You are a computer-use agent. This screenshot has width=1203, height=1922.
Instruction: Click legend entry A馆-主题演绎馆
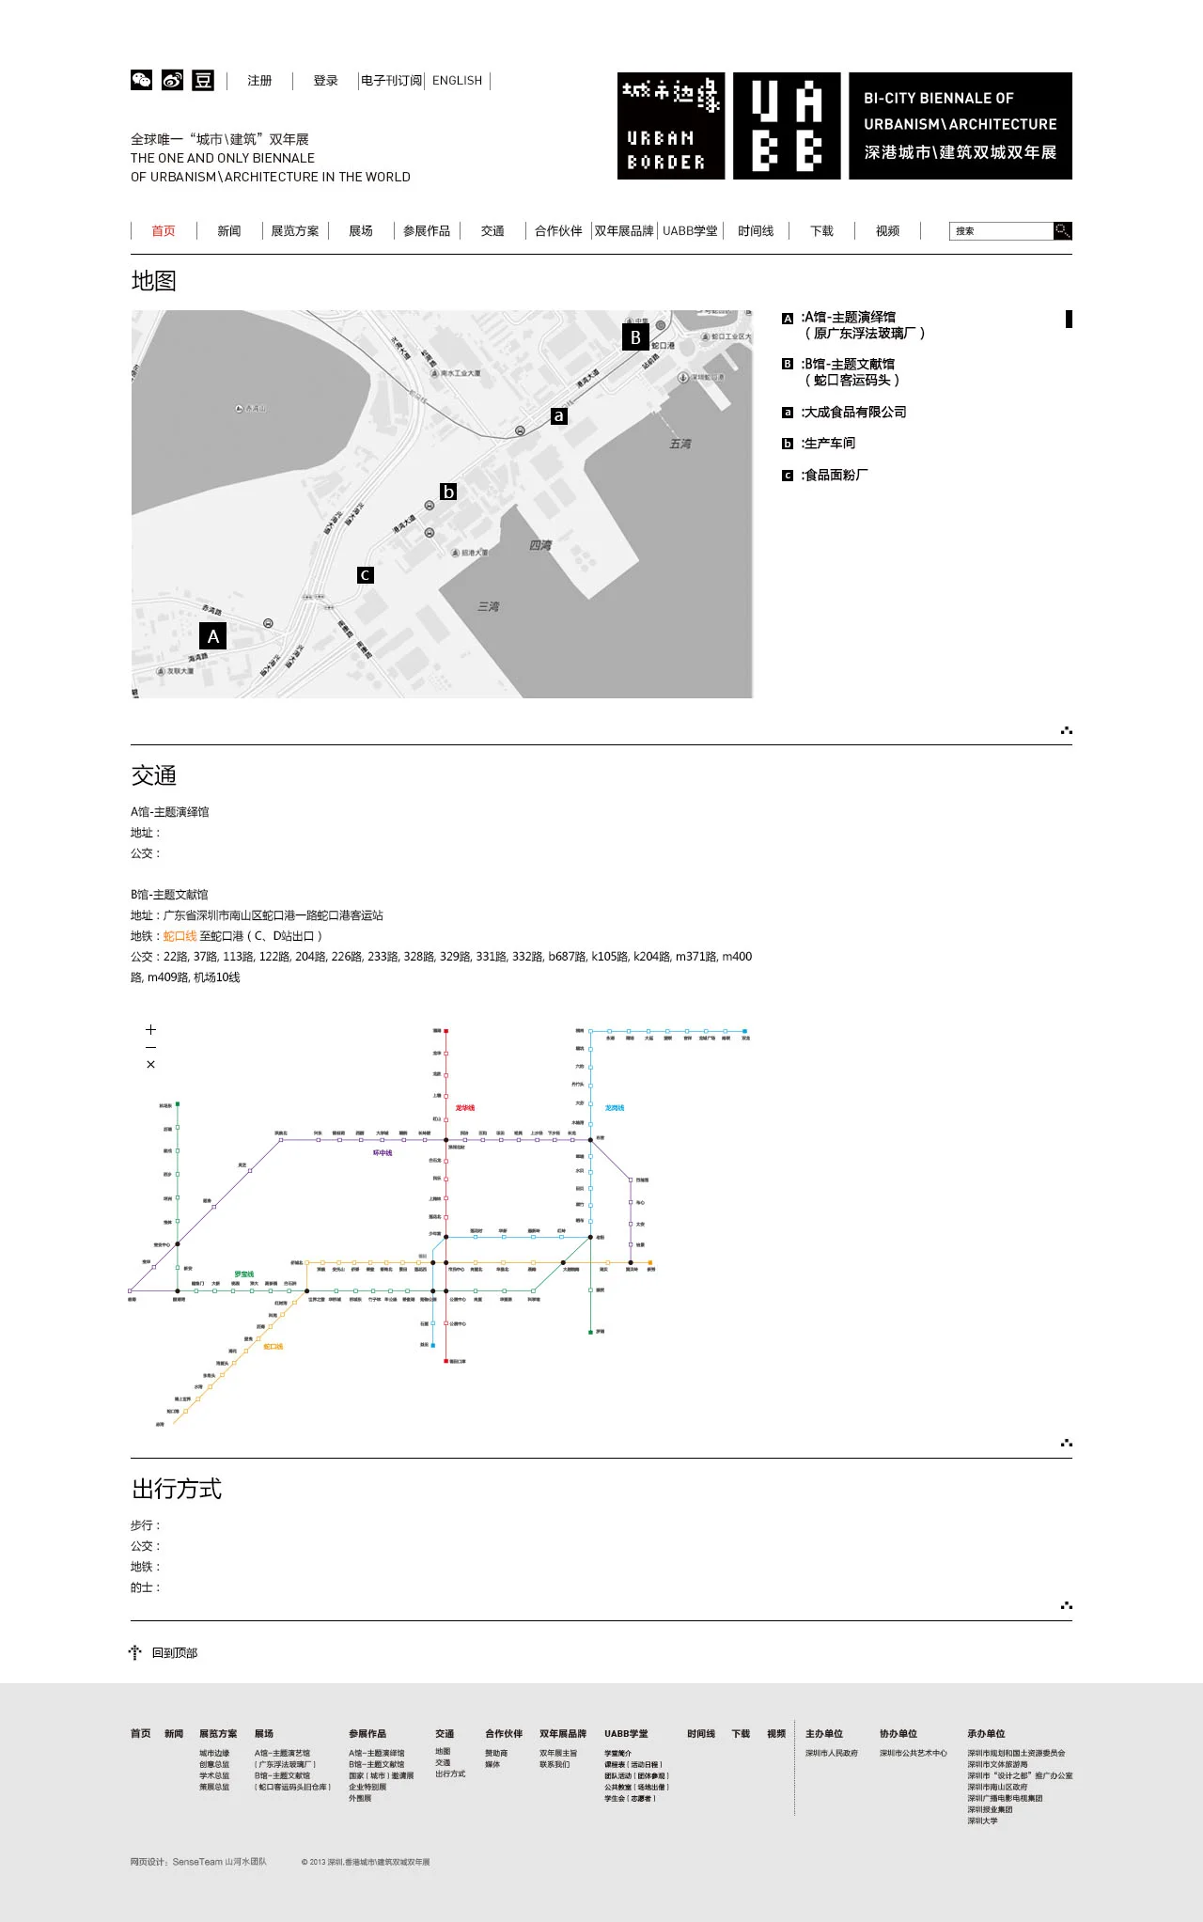pos(854,325)
